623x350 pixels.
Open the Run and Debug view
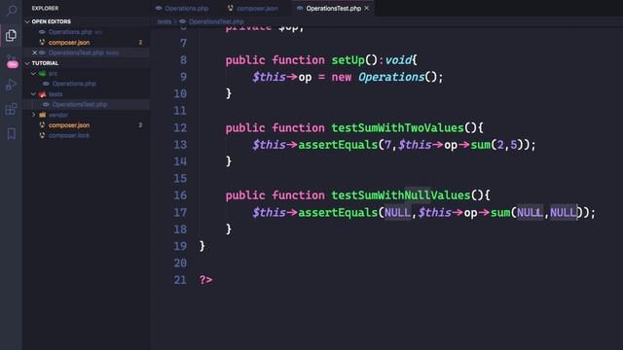(x=11, y=85)
